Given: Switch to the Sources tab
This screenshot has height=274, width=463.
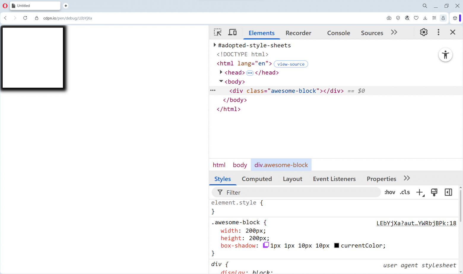Looking at the screenshot, I should pyautogui.click(x=372, y=33).
